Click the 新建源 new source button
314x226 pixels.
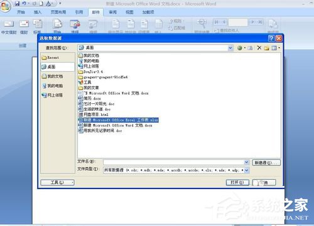pyautogui.click(x=266, y=163)
